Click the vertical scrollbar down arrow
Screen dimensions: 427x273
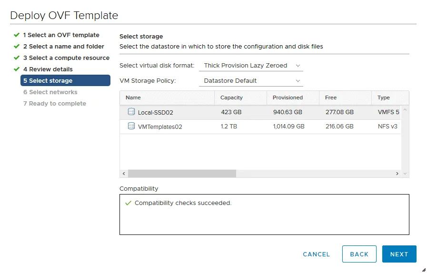[x=405, y=174]
